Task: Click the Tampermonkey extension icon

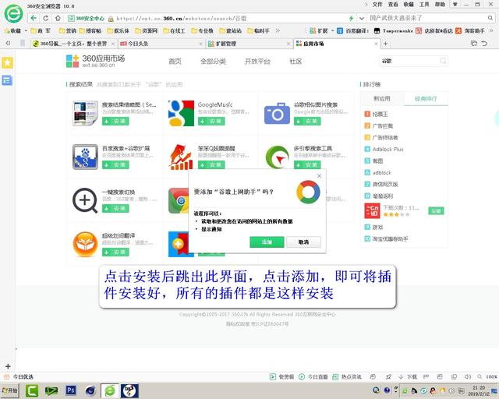Action: [x=393, y=31]
